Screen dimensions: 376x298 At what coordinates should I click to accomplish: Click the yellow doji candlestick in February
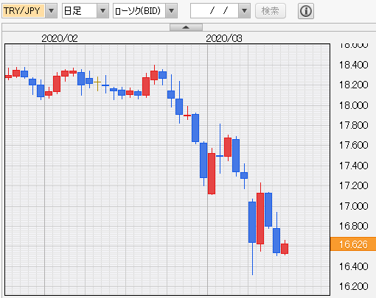tap(97, 82)
